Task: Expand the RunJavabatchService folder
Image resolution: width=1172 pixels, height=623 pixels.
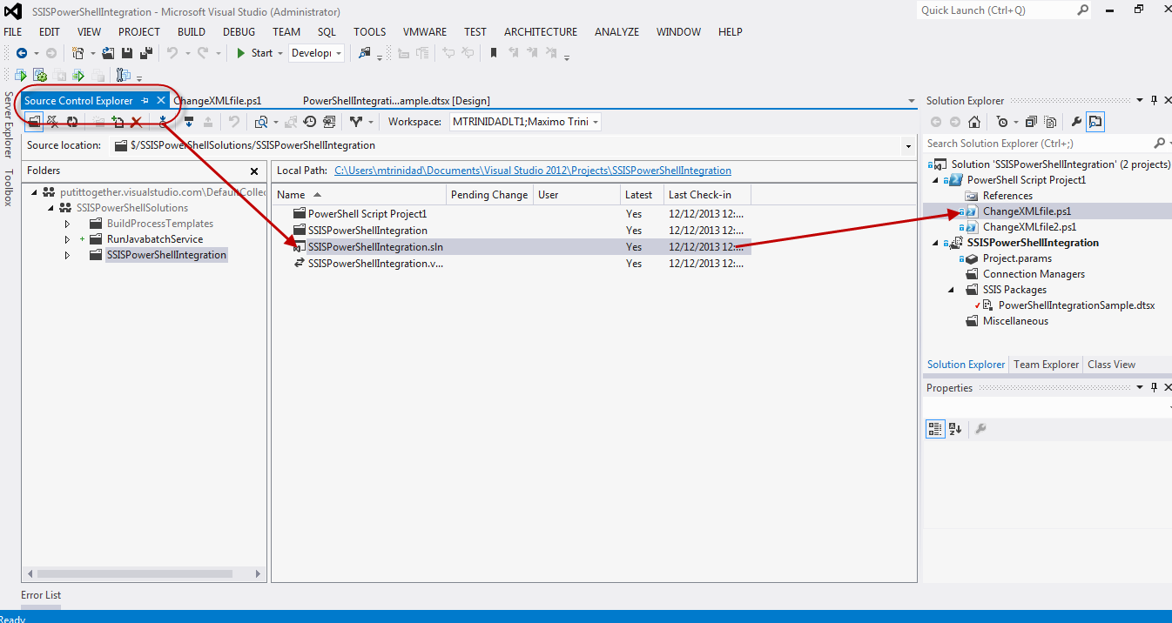Action: coord(67,239)
